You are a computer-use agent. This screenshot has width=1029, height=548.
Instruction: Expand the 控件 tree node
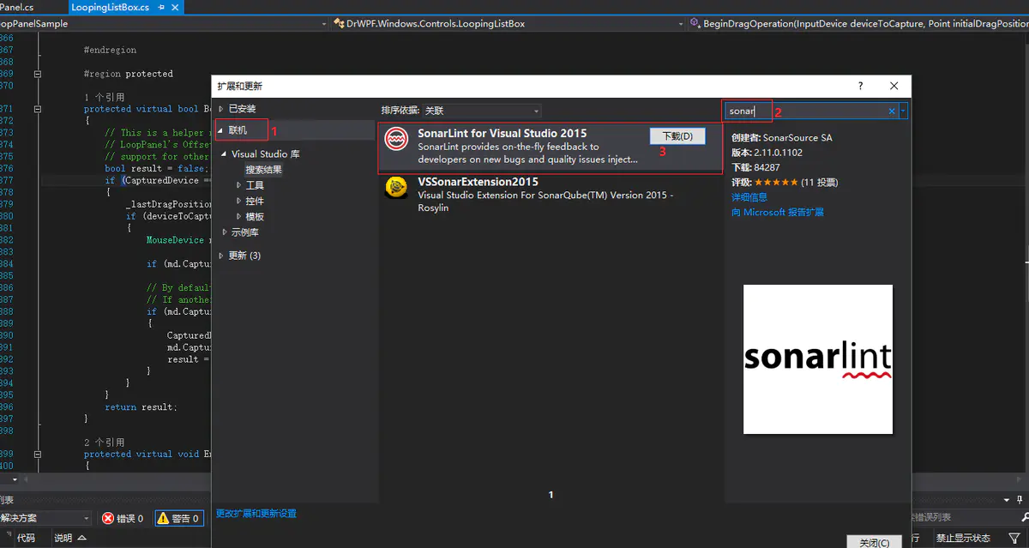click(239, 201)
